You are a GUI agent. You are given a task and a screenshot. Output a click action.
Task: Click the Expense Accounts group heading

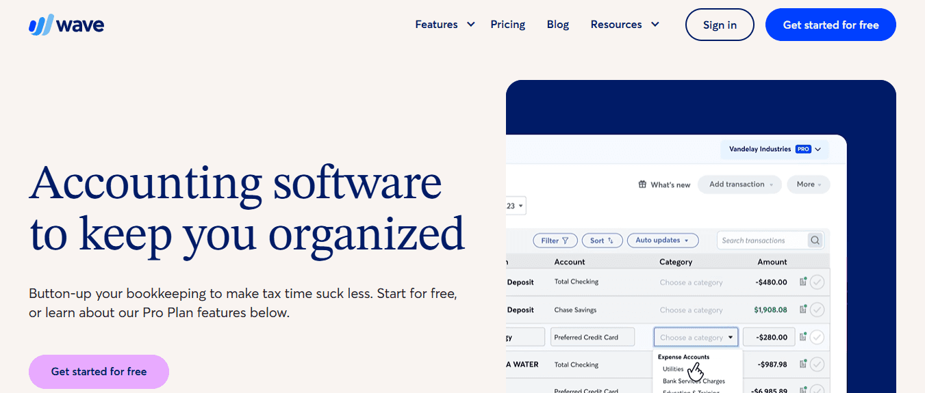click(x=683, y=357)
